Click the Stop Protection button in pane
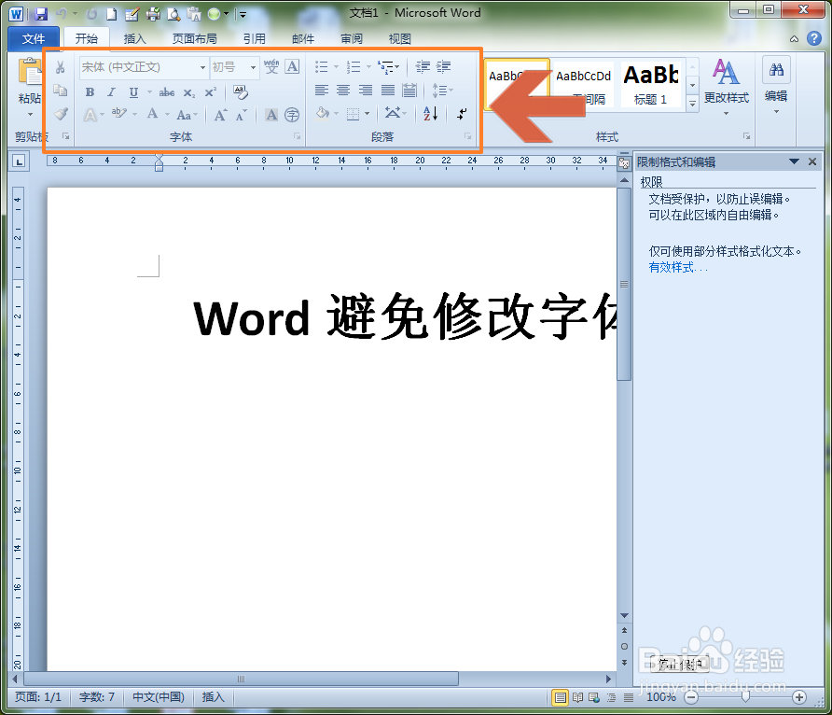832x715 pixels. click(680, 664)
